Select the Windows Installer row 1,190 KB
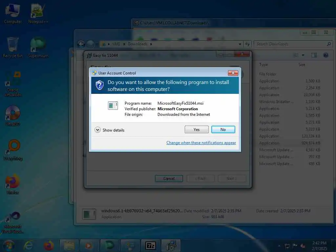Image resolution: width=336 pixels, height=252 pixels. coord(290,102)
